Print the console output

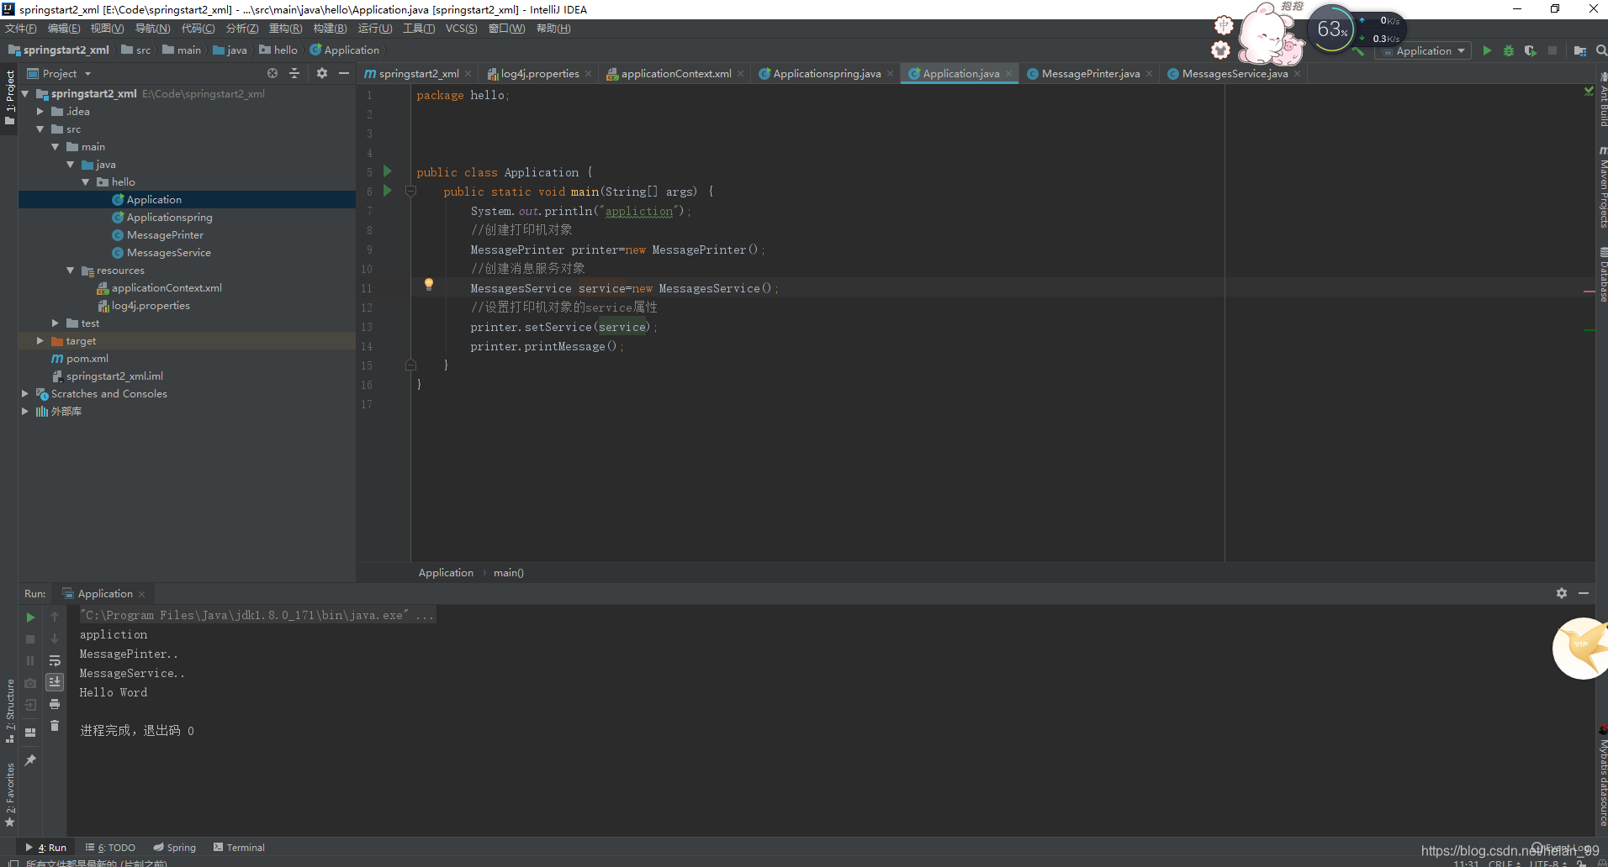coord(55,704)
